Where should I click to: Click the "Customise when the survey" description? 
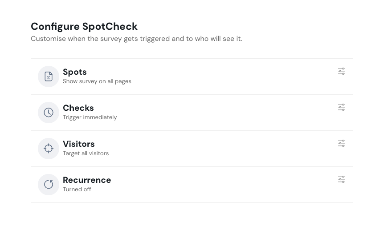click(136, 39)
